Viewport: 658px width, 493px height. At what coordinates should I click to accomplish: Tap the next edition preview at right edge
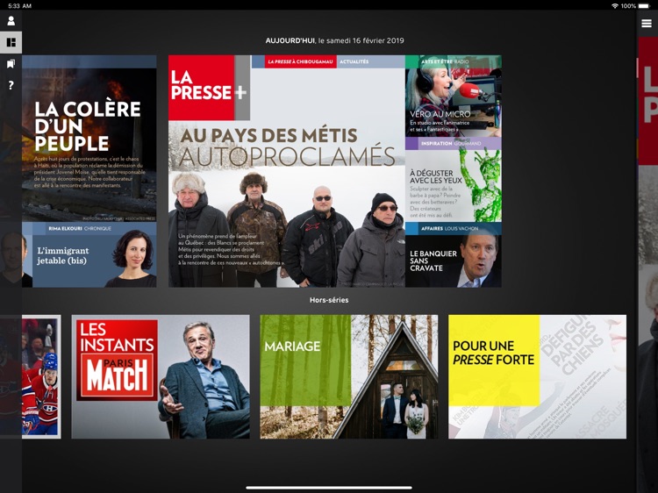tap(648, 264)
